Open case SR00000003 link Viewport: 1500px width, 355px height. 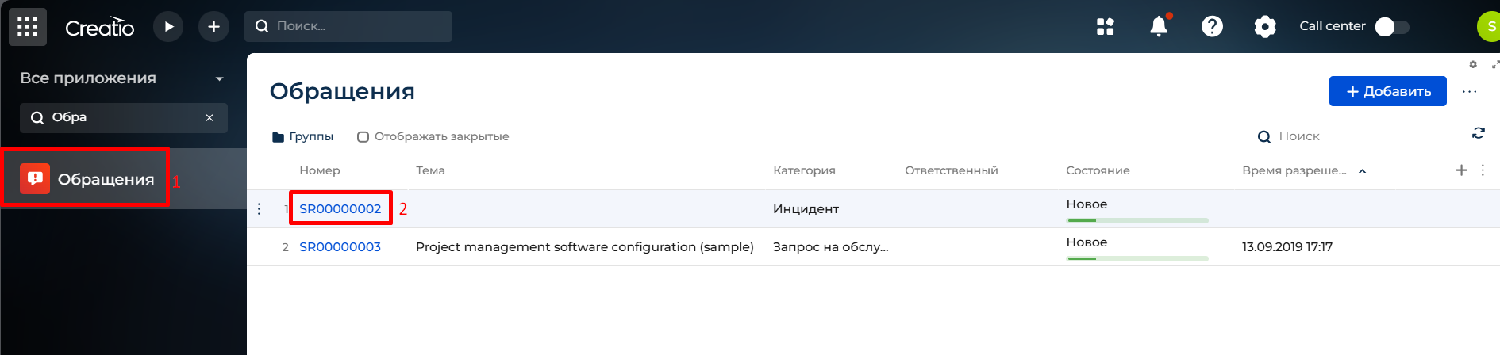coord(340,247)
